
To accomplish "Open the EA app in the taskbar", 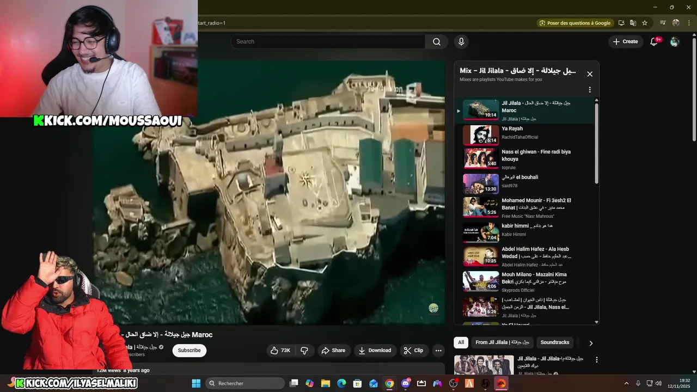I will point(501,383).
